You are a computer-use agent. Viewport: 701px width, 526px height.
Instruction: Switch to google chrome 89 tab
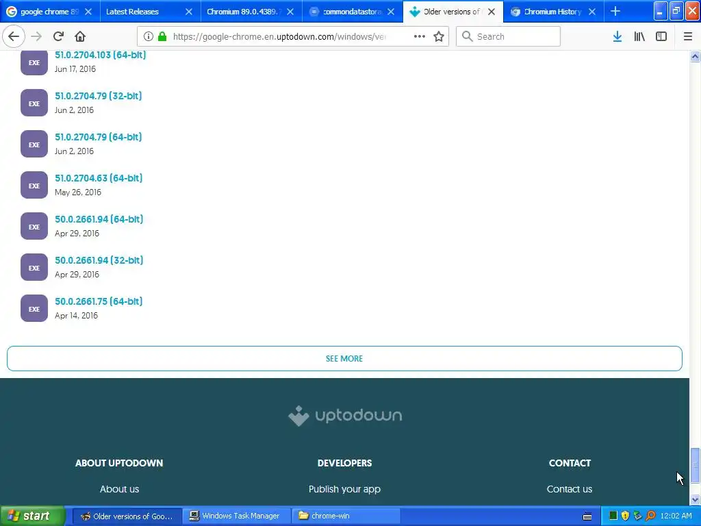tap(49, 12)
